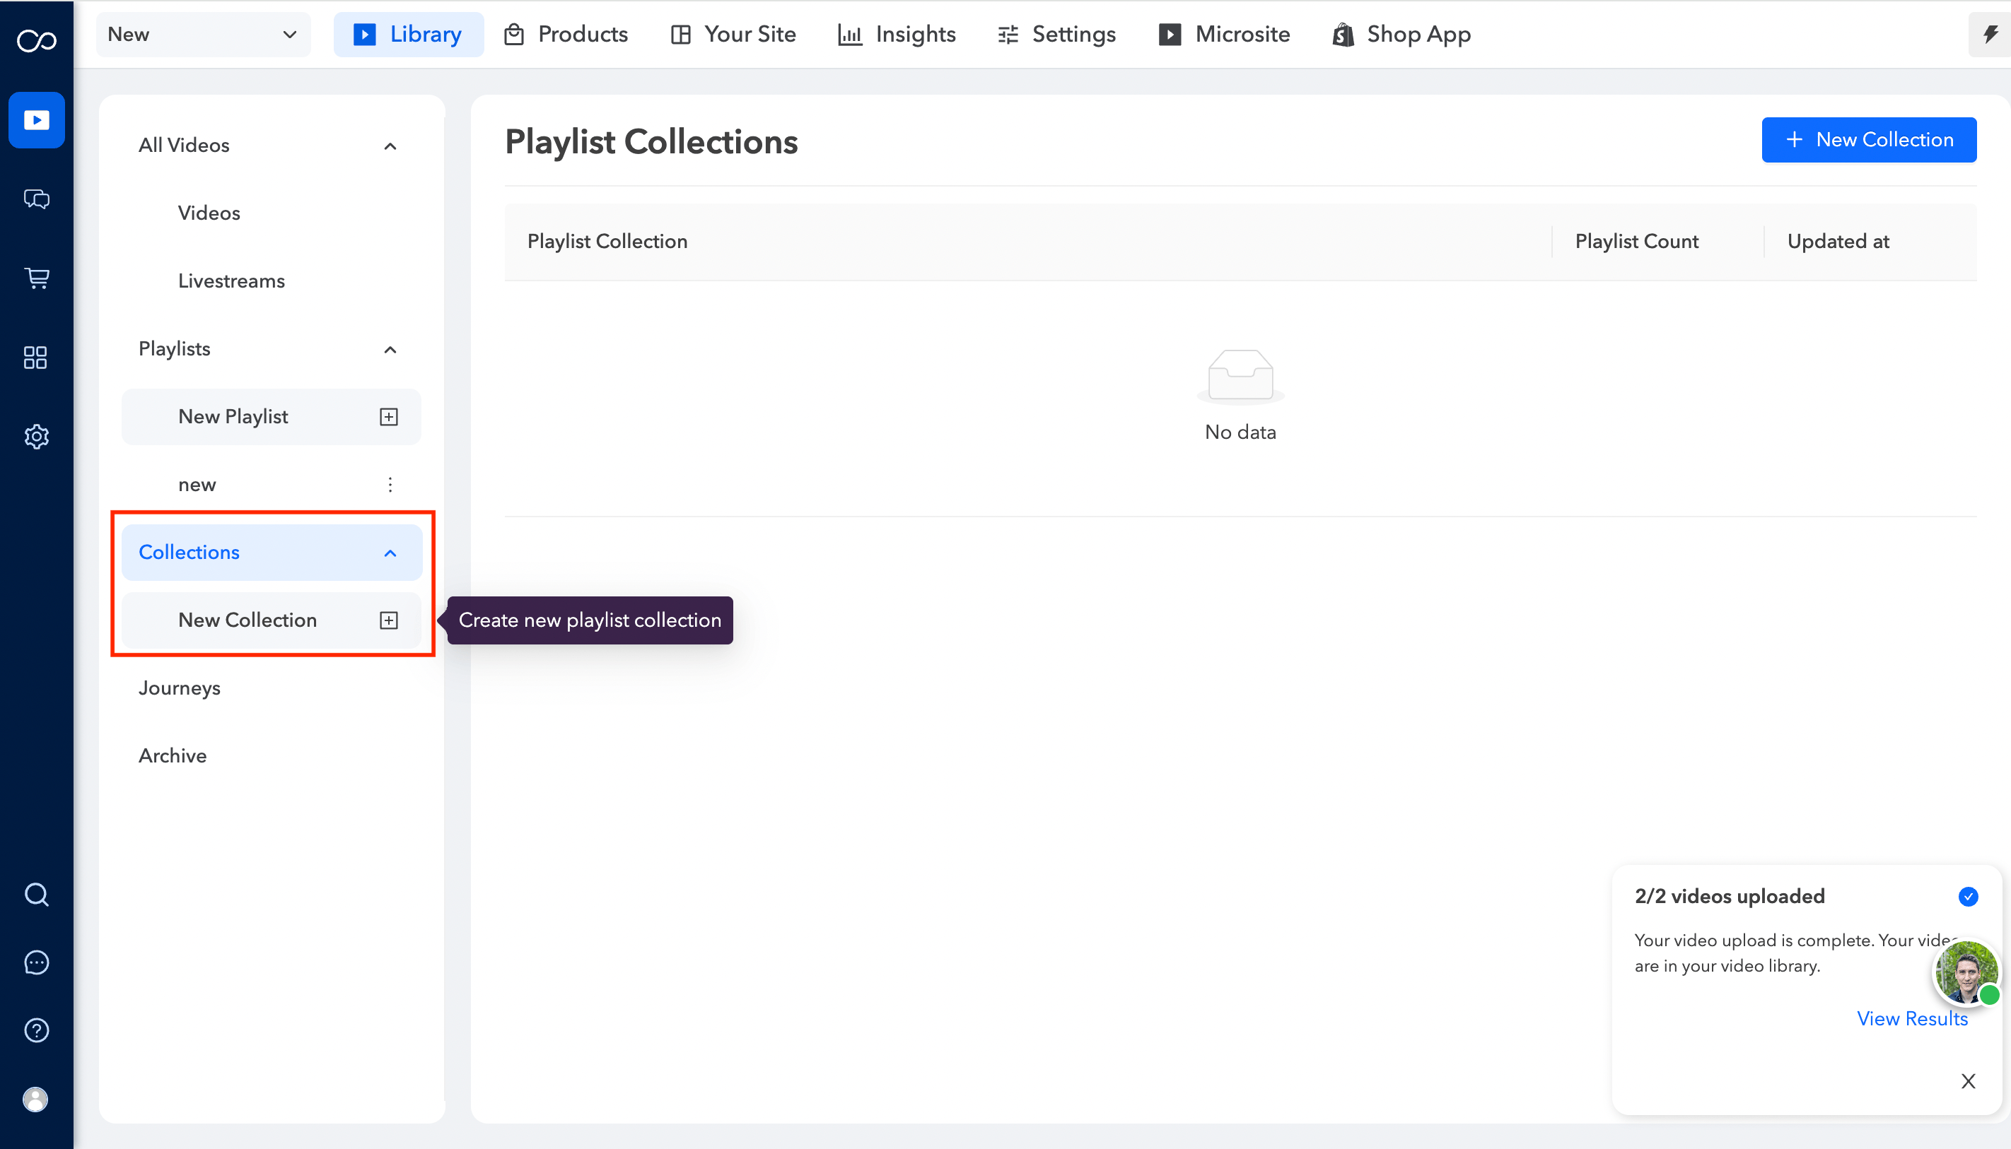Click the Updated at column header

(1838, 242)
